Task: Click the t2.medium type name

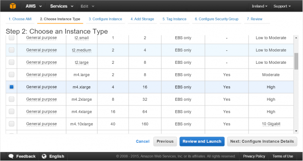Action: point(82,50)
